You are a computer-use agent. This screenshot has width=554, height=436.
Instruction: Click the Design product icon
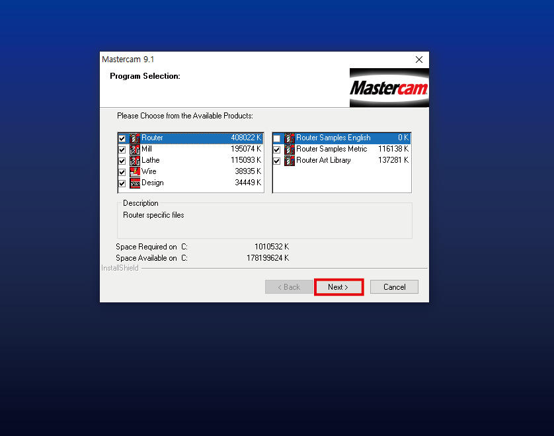pos(135,183)
